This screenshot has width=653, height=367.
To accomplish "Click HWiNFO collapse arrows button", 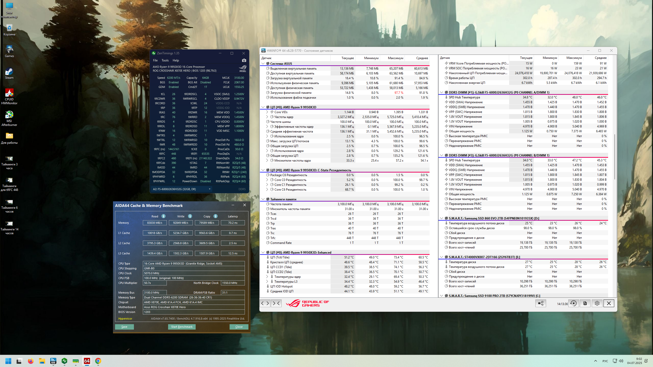I will pyautogui.click(x=276, y=303).
